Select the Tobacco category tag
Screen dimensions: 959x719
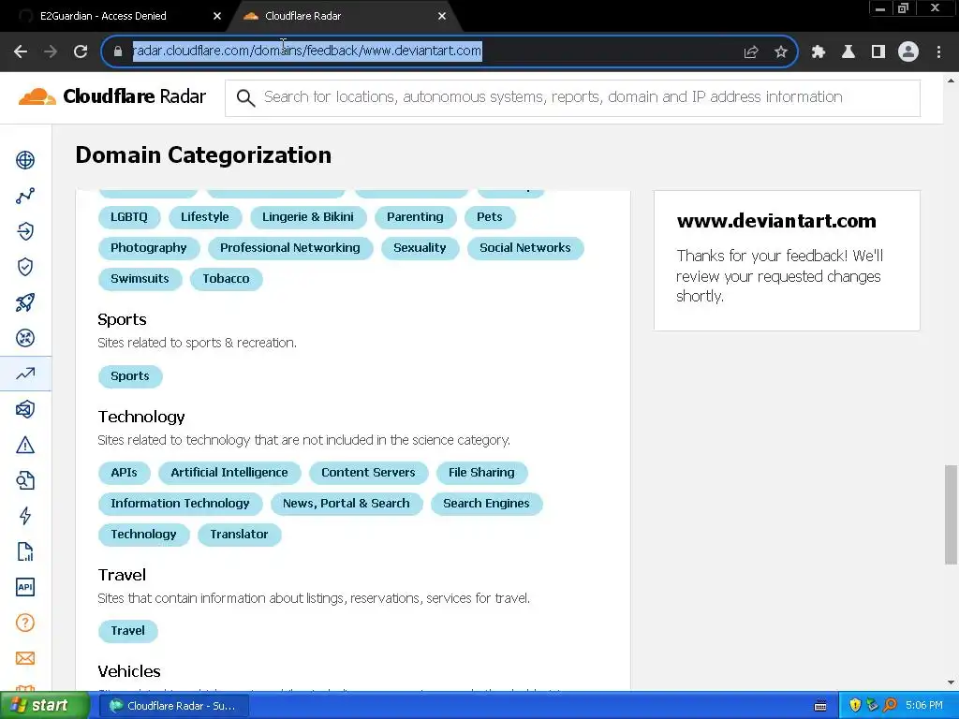click(x=227, y=279)
